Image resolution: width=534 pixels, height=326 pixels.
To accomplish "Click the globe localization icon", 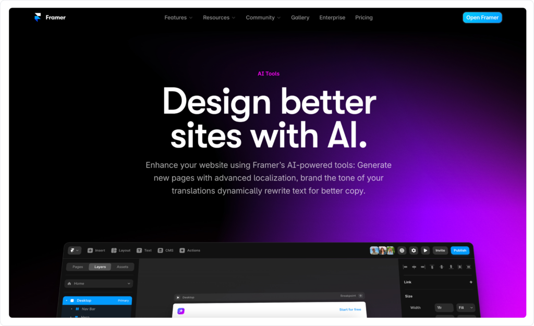I will (x=402, y=250).
